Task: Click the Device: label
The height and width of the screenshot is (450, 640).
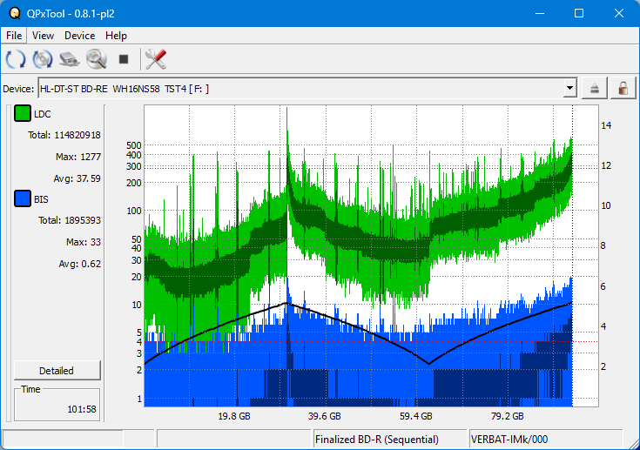Action: (18, 89)
